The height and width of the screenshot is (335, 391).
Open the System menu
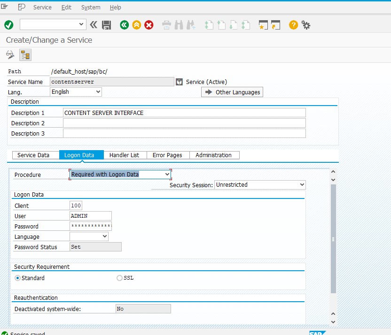(91, 8)
